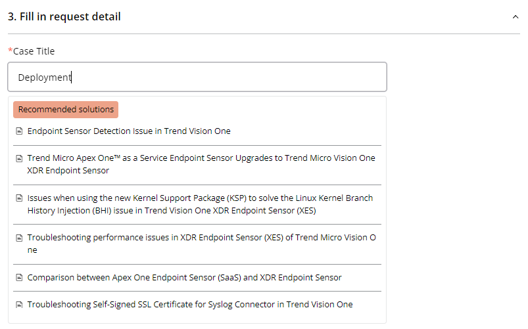Click document icon beside Comparison between Apex One article
This screenshot has width=528, height=329.
click(19, 278)
